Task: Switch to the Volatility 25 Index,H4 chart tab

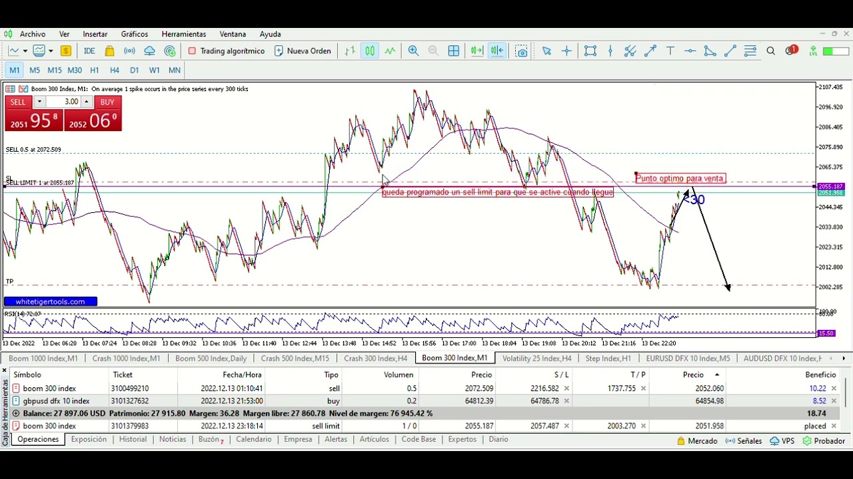Action: tap(536, 359)
